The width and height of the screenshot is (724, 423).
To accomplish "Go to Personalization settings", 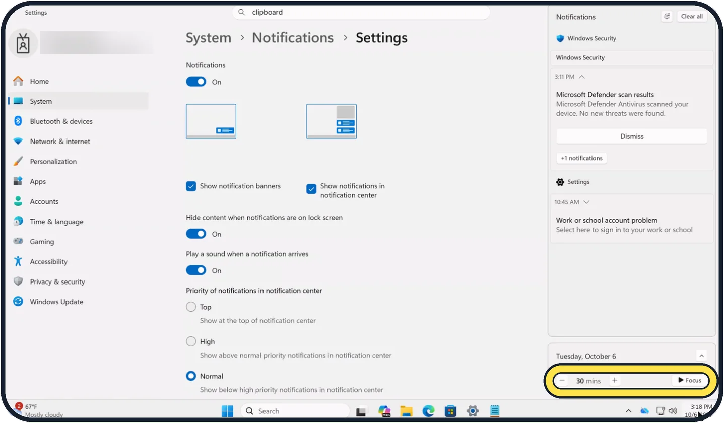I will (x=53, y=162).
